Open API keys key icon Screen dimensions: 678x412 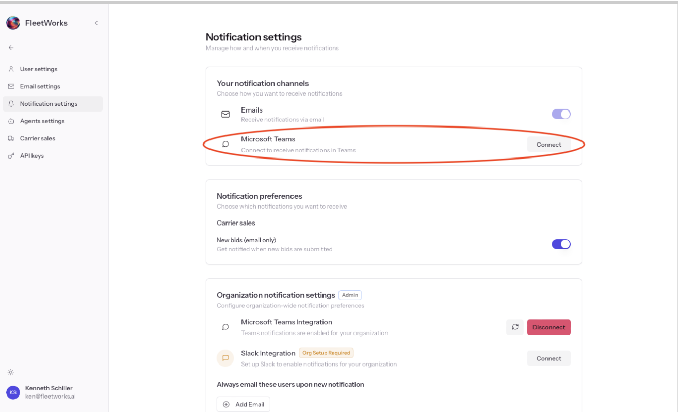point(11,156)
